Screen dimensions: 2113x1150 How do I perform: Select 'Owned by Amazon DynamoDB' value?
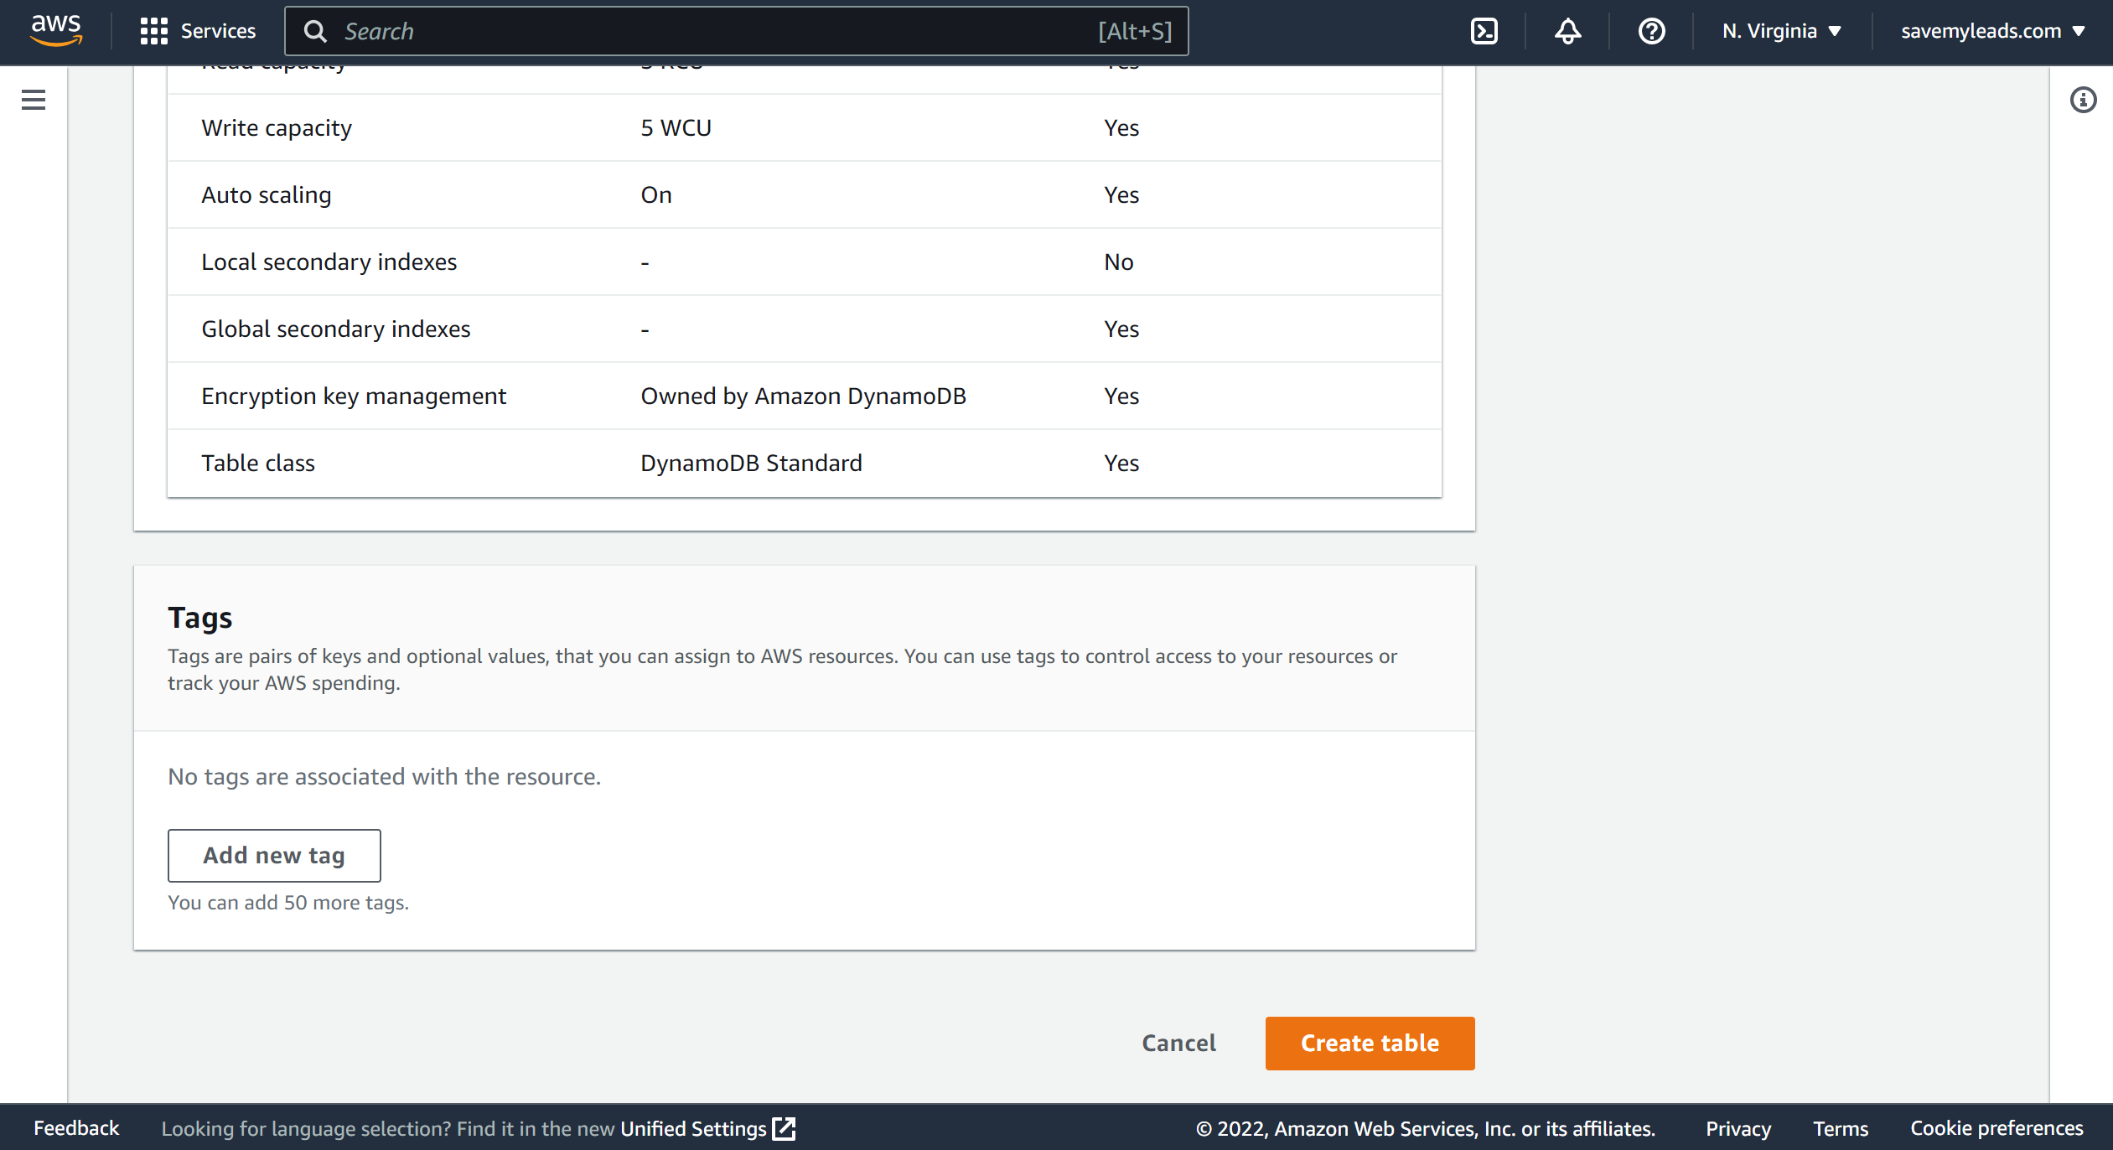(x=803, y=396)
